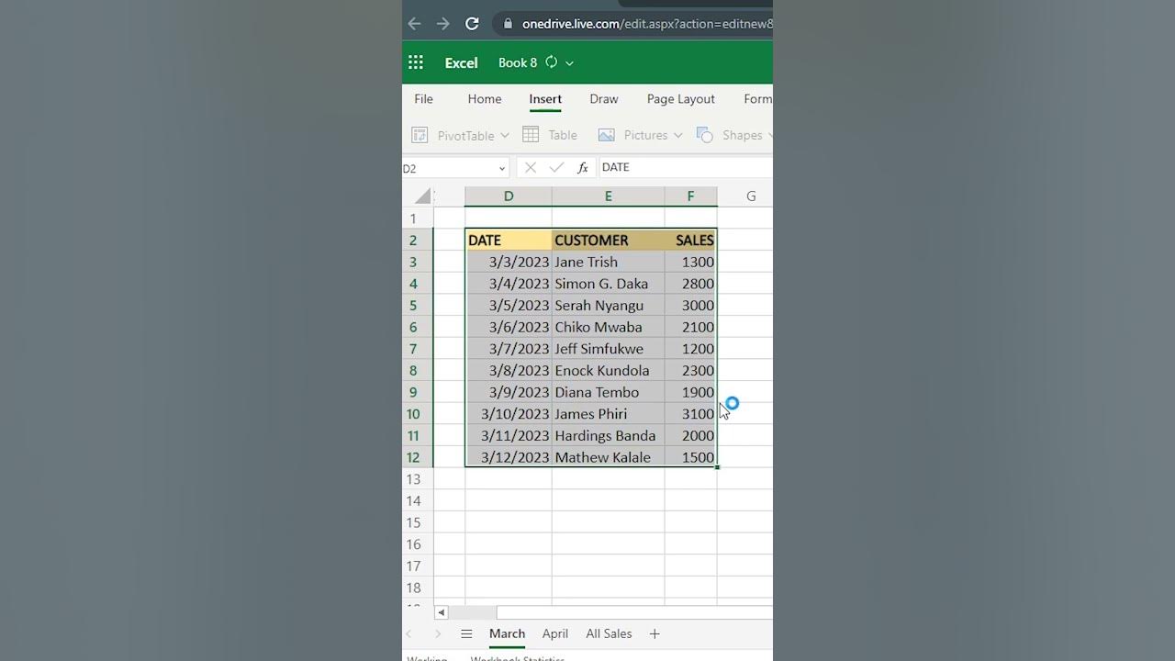Cancel the formula bar entry with X
This screenshot has height=661, width=1175.
[x=530, y=167]
